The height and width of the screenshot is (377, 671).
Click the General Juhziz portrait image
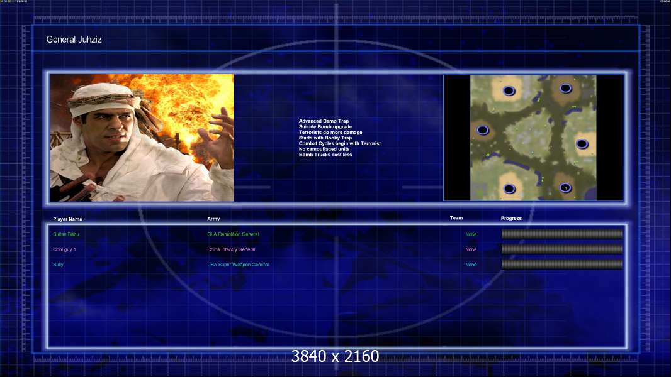coord(142,138)
